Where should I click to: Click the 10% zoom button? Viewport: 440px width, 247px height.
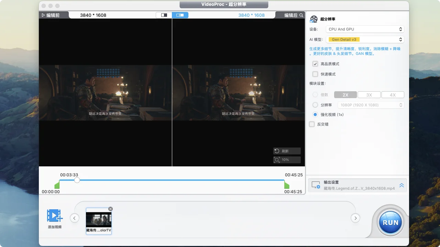pyautogui.click(x=287, y=160)
